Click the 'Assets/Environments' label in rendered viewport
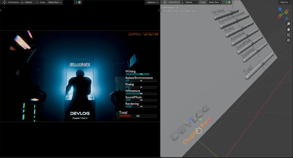The image size is (293, 158). click(x=139, y=78)
